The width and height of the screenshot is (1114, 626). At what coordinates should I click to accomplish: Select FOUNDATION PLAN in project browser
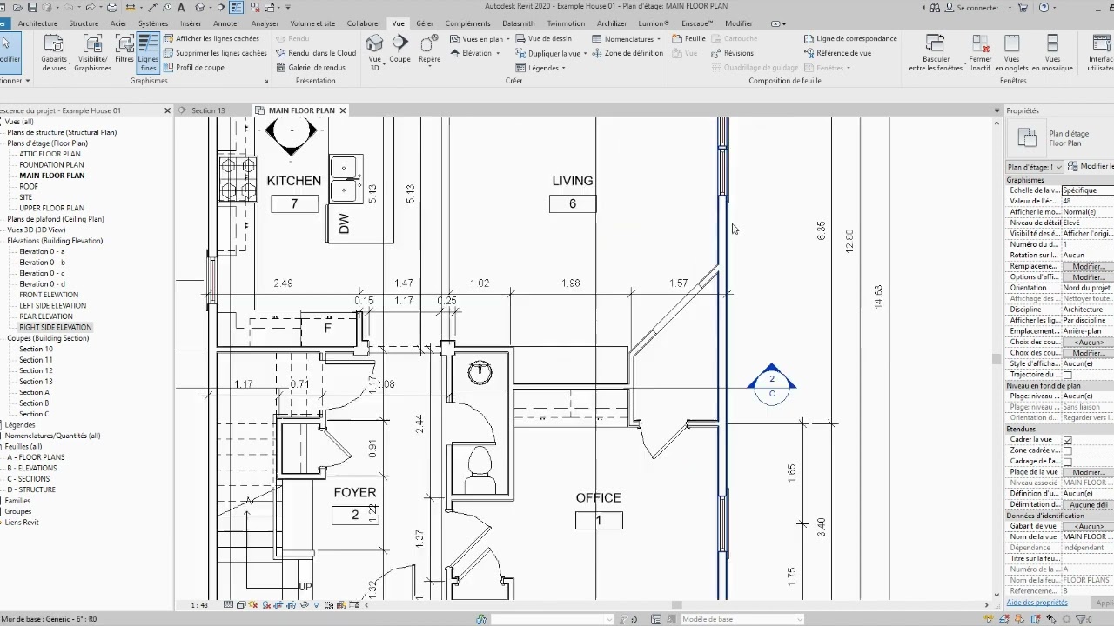click(51, 164)
